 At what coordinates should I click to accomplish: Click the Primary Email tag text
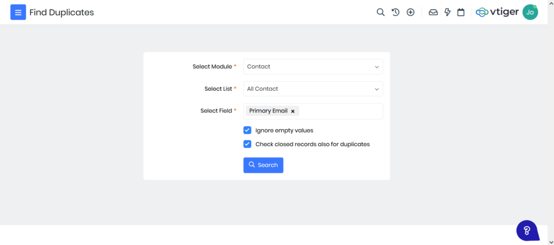click(268, 111)
